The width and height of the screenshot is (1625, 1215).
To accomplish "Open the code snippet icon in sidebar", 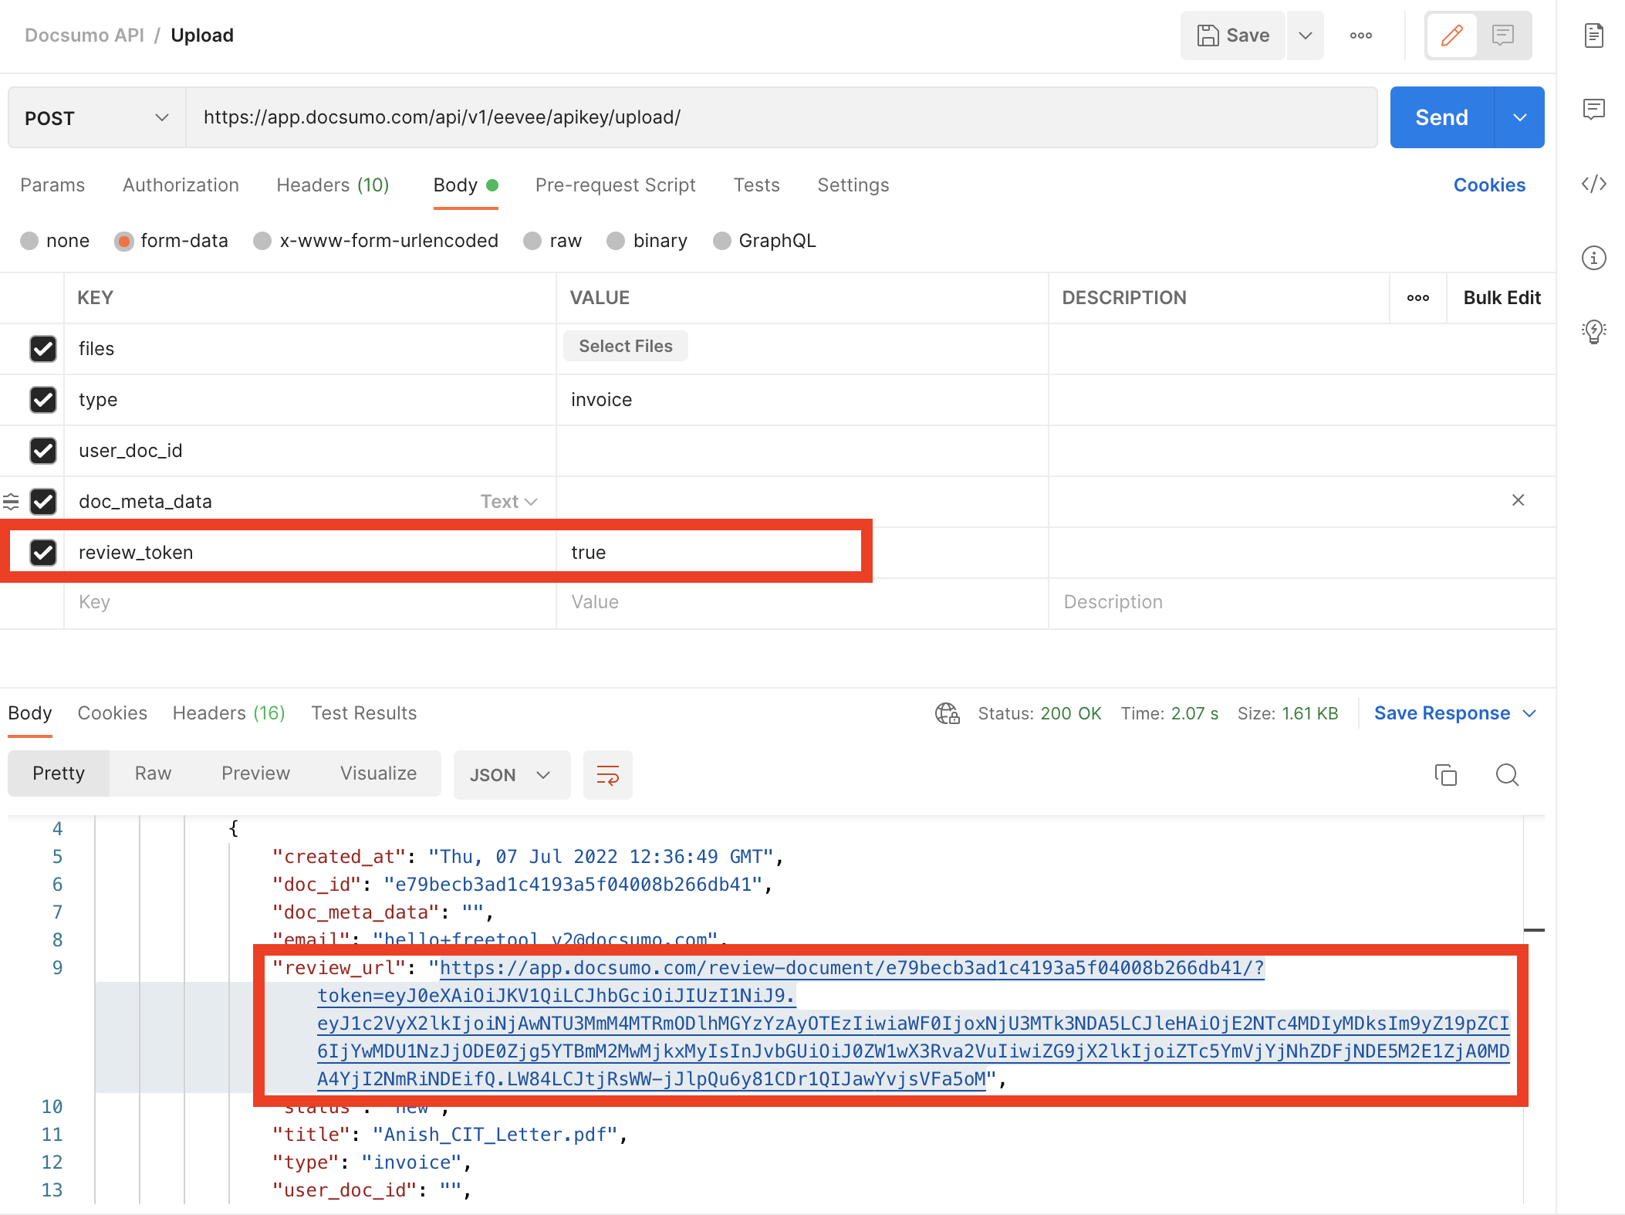I will pyautogui.click(x=1593, y=184).
